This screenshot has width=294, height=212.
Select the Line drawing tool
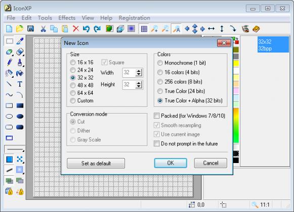pos(9,84)
